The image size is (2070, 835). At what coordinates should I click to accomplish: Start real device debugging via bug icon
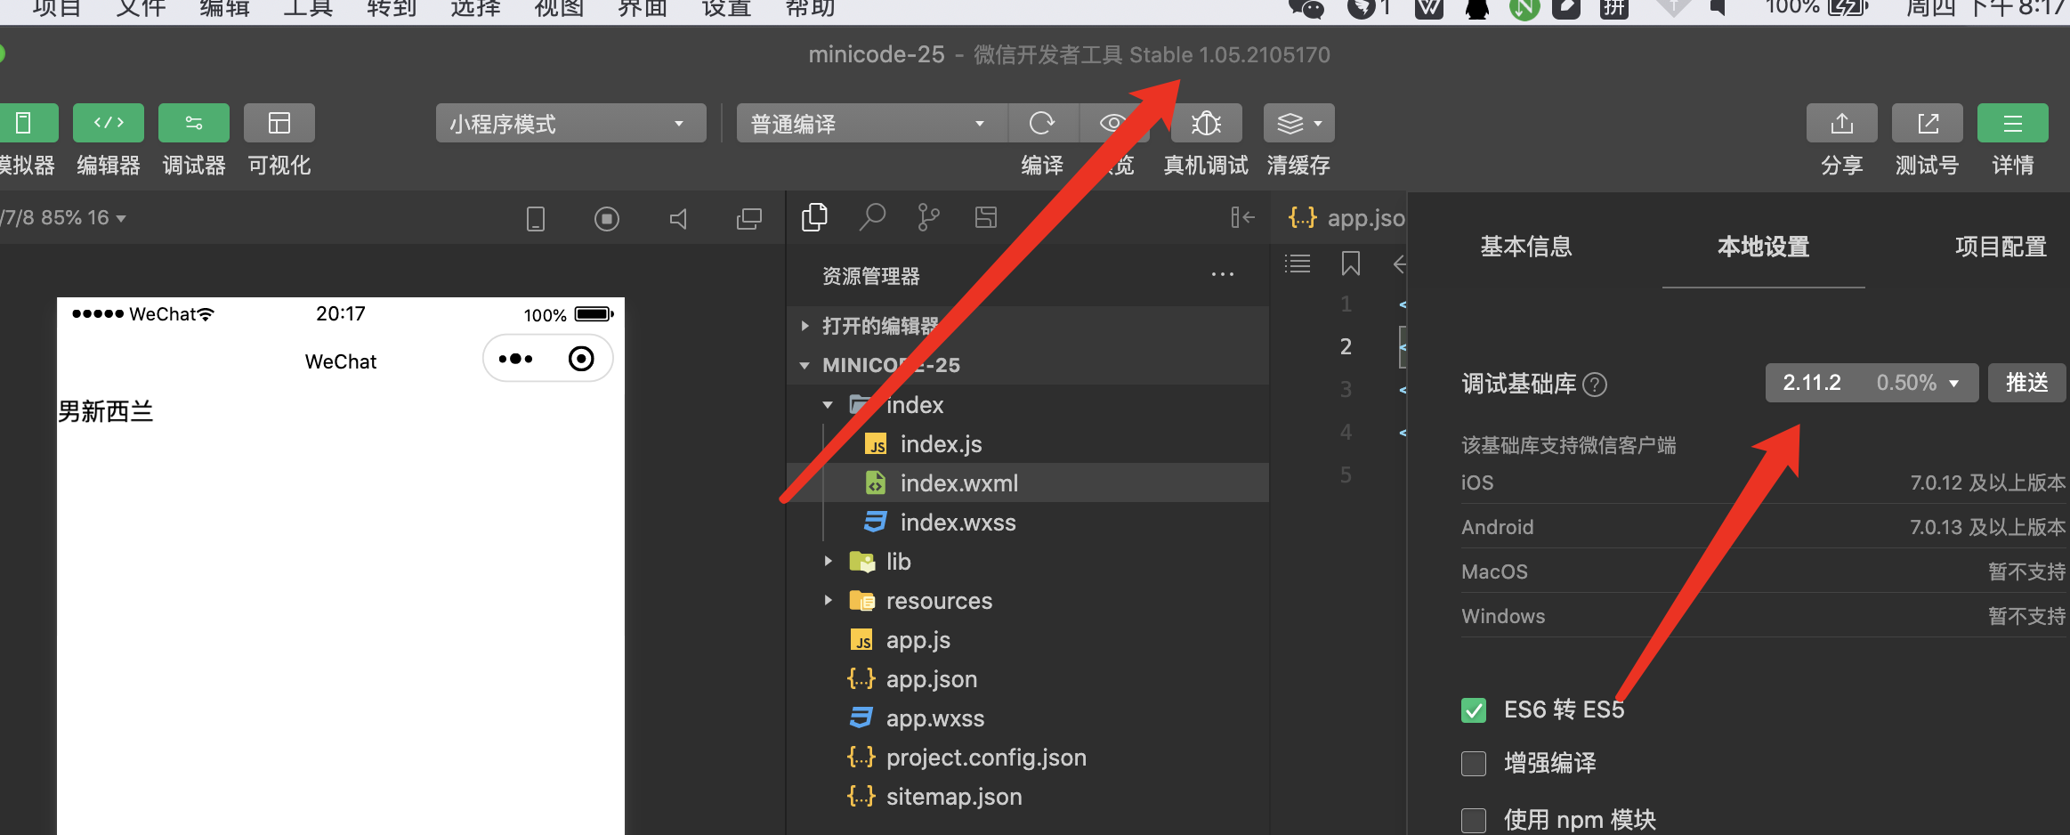pos(1207,123)
